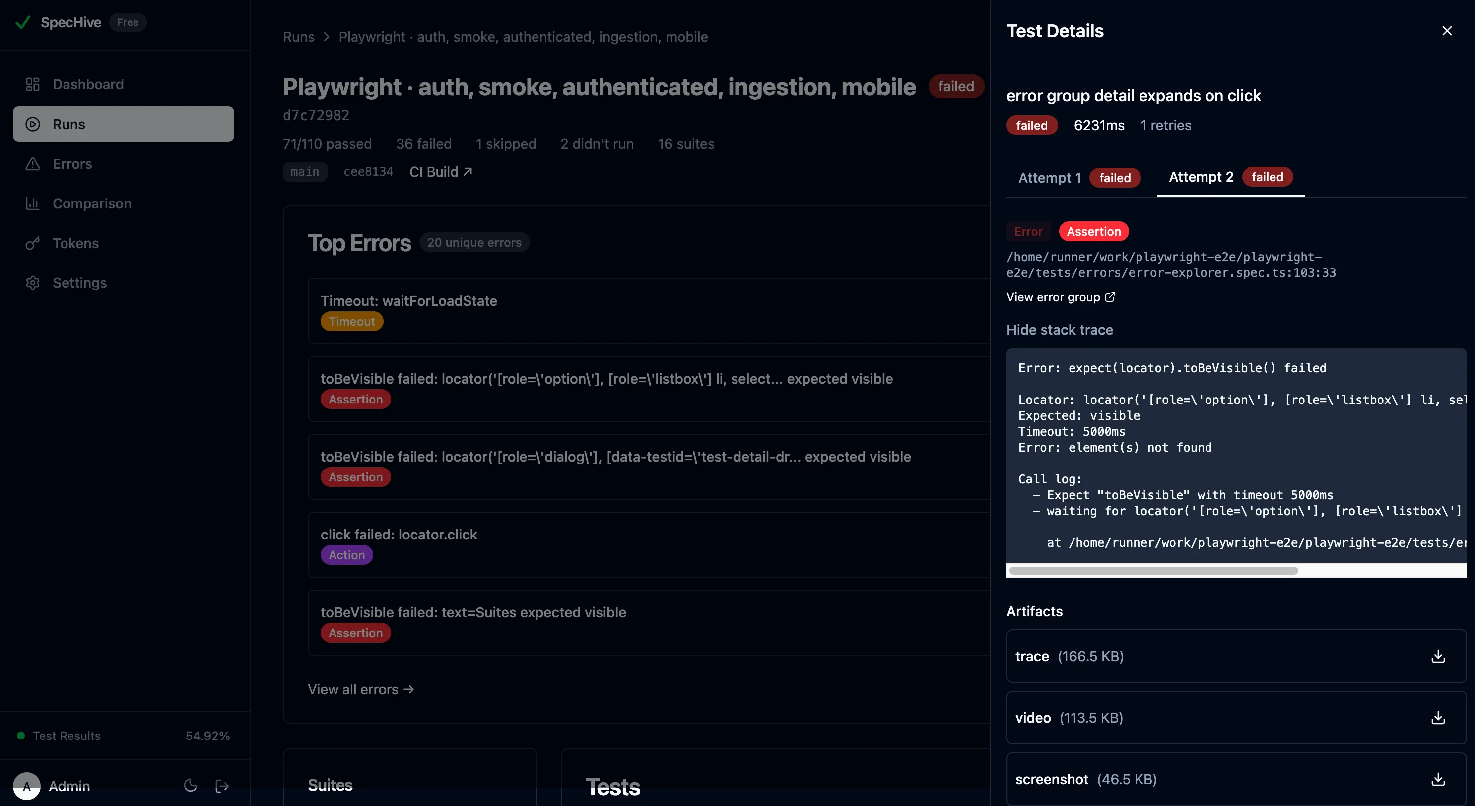Go to the Comparison page
1475x806 pixels.
123,203
